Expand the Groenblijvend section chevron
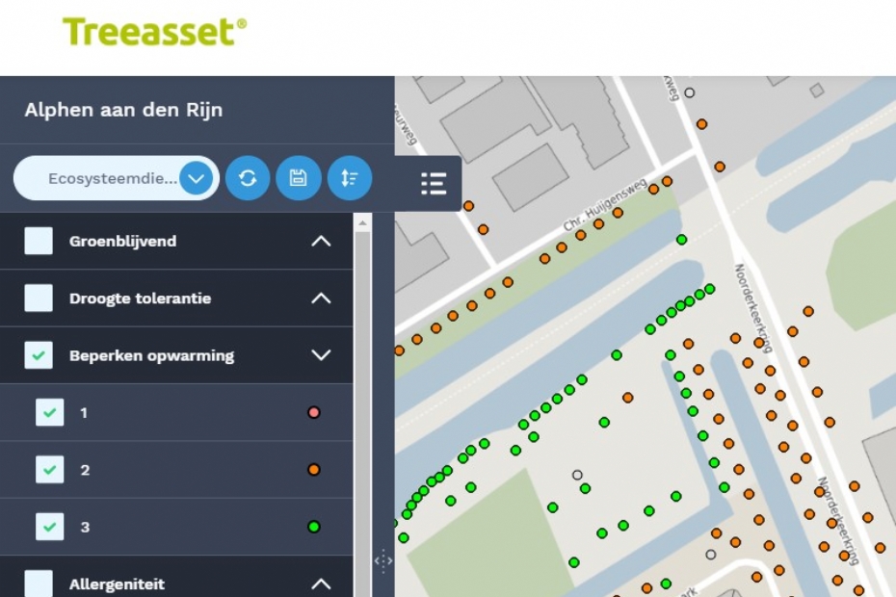Viewport: 896px width, 597px height. tap(321, 241)
